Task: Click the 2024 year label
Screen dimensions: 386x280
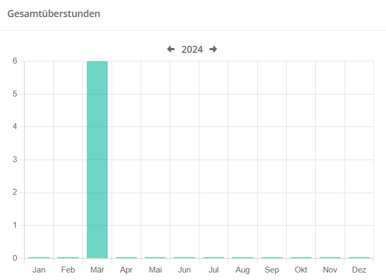Action: tap(192, 50)
